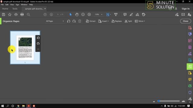Open the Edit menu
Image resolution: width=193 pixels, height=108 pixels.
[7, 5]
